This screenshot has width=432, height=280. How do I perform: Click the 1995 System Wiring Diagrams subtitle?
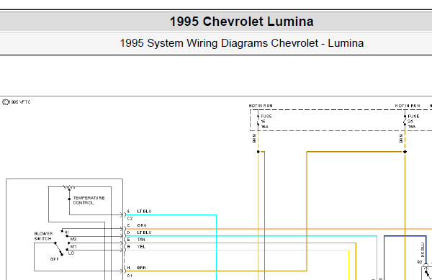coord(242,43)
